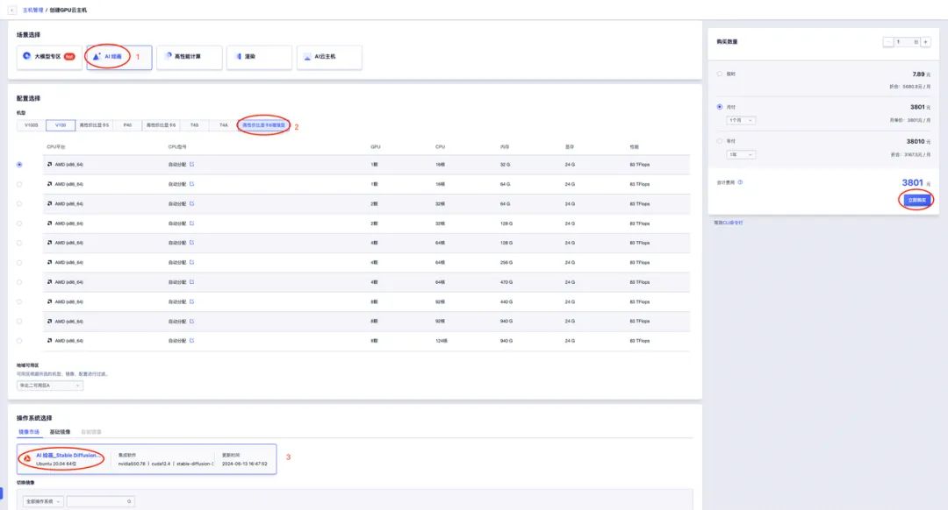Select the 大模型专区 scenario card
Screen dimensions: 948x510
point(48,57)
